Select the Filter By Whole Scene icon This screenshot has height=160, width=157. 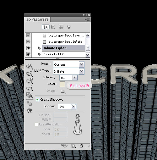(x=46, y=27)
